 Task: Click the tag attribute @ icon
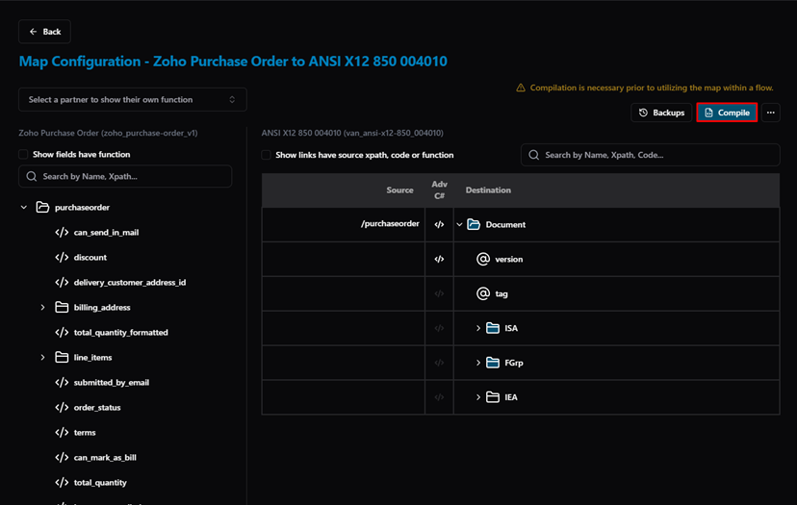pos(483,293)
